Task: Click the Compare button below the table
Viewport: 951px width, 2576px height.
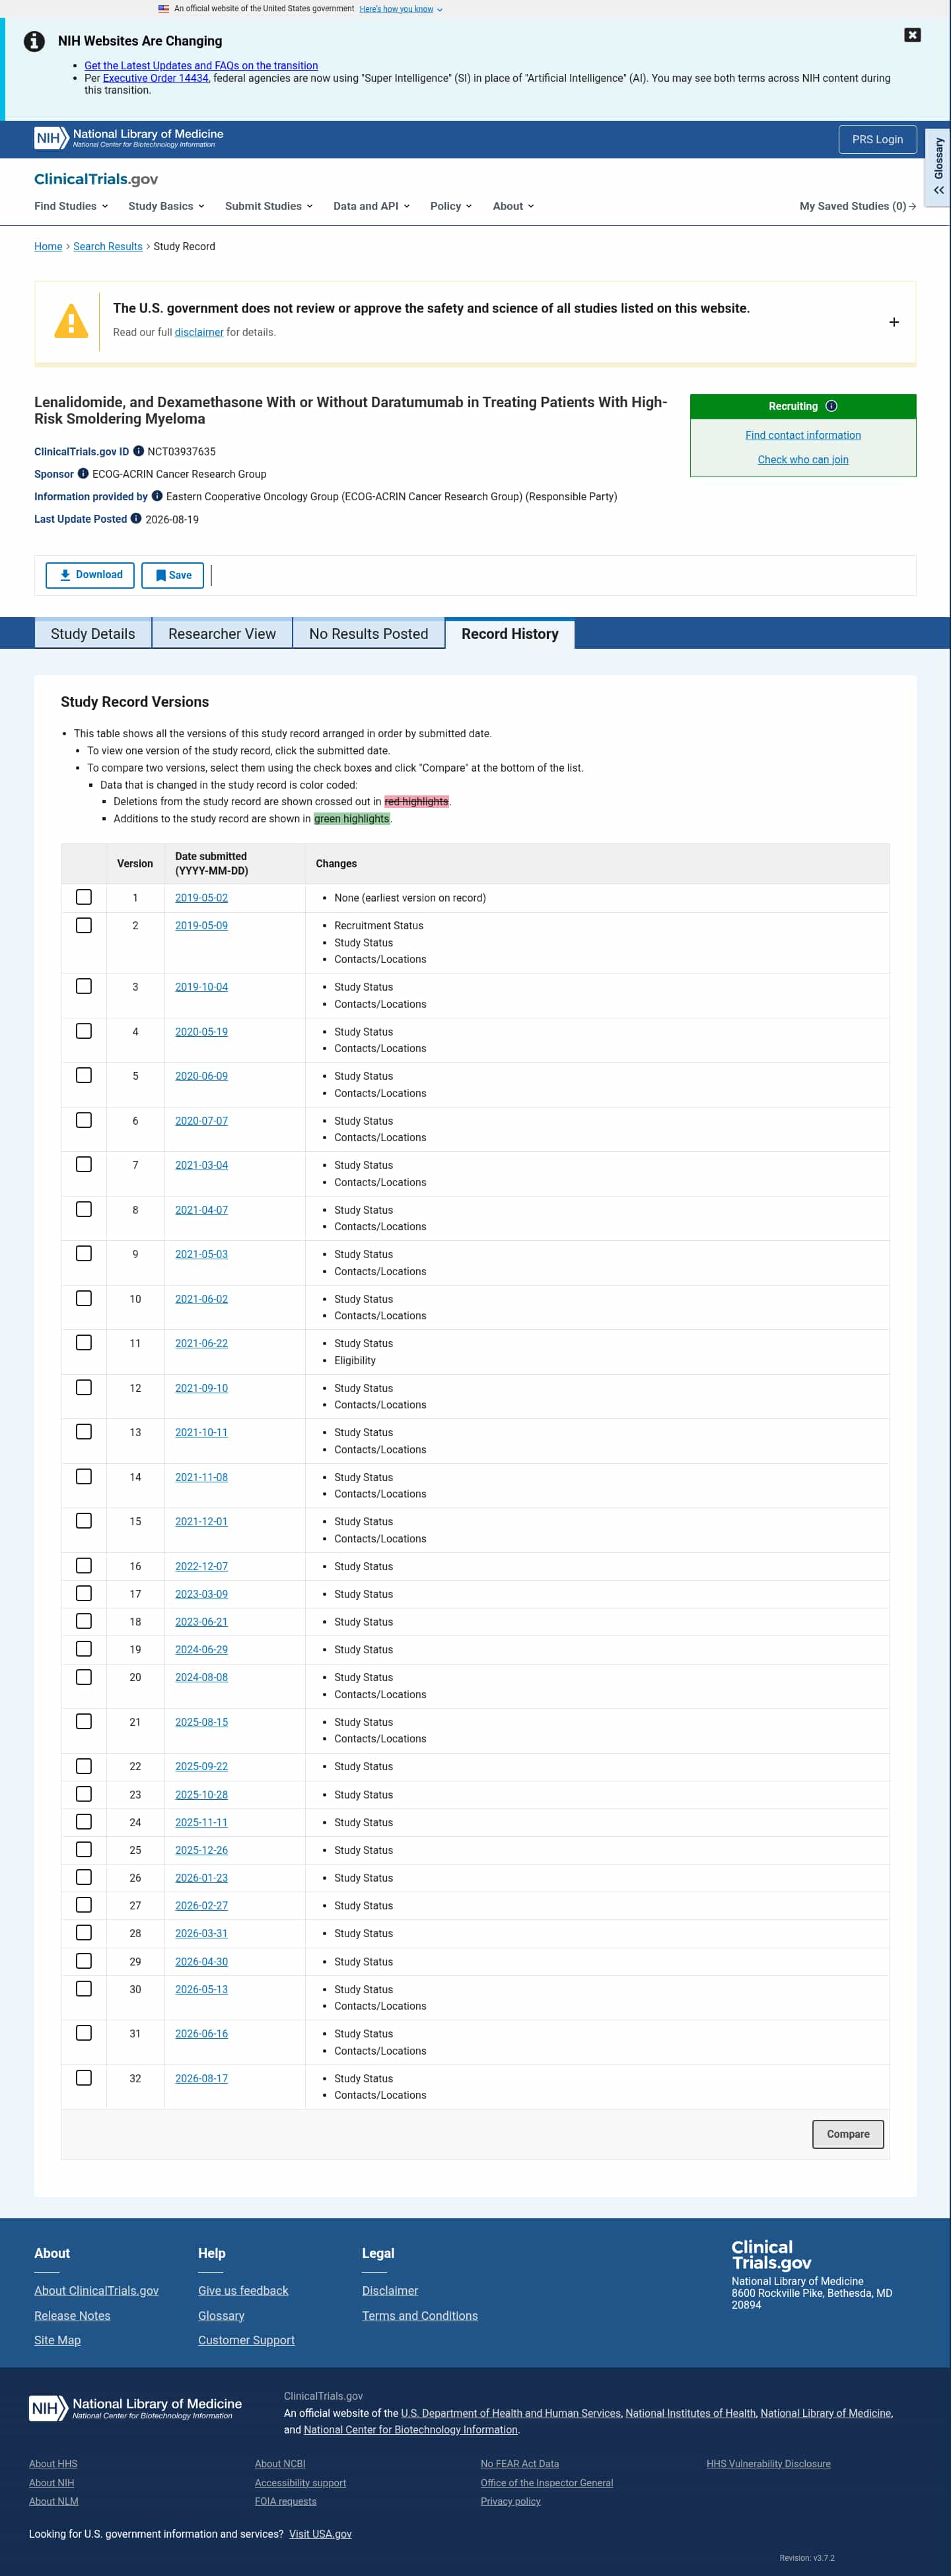Action: pyautogui.click(x=848, y=2134)
